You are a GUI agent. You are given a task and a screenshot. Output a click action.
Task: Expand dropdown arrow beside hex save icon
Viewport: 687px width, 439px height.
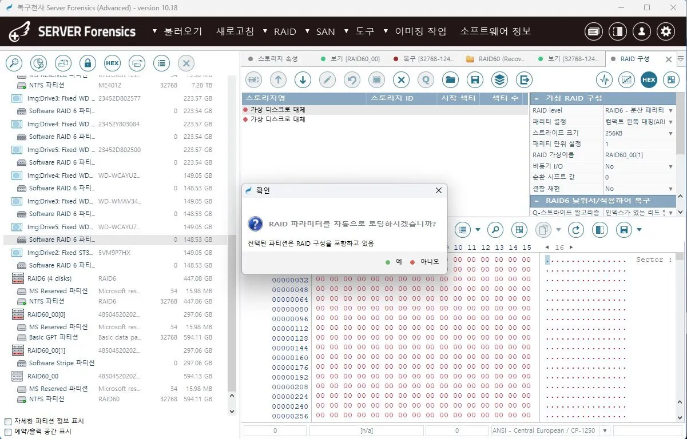tap(639, 230)
